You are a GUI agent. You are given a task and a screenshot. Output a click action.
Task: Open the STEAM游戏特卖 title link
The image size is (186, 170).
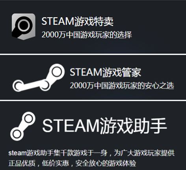click(77, 22)
